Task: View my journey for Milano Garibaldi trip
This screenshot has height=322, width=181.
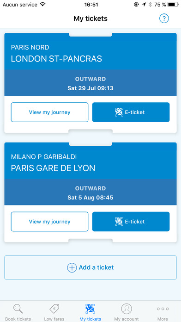Action: [49, 222]
